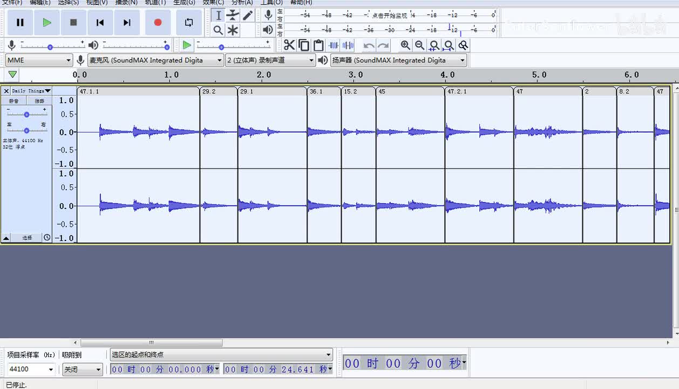Open the 麦克风 recording device dropdown
This screenshot has width=679, height=389.
pos(155,60)
